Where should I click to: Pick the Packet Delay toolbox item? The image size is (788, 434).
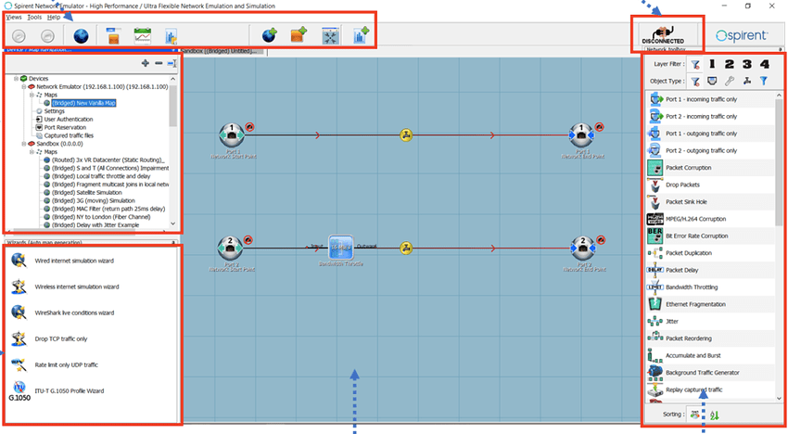click(x=709, y=270)
